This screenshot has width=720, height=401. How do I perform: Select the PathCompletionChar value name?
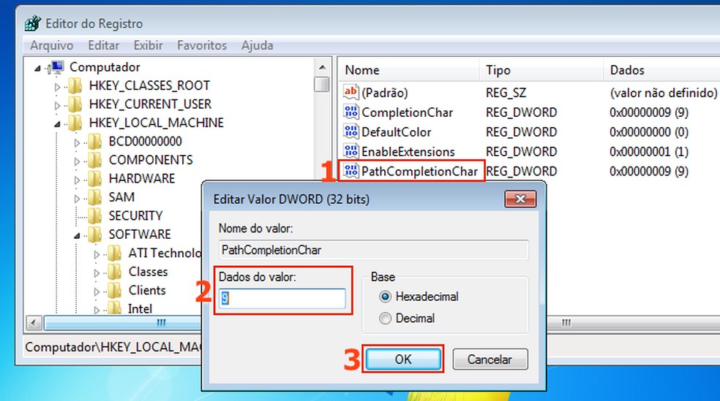click(419, 172)
